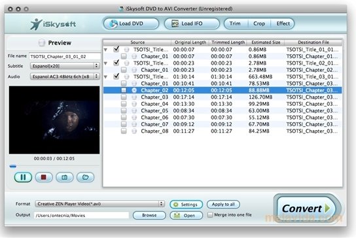This screenshot has width=356, height=238.
Task: Take a snapshot with the camera icon
Action: (65, 177)
